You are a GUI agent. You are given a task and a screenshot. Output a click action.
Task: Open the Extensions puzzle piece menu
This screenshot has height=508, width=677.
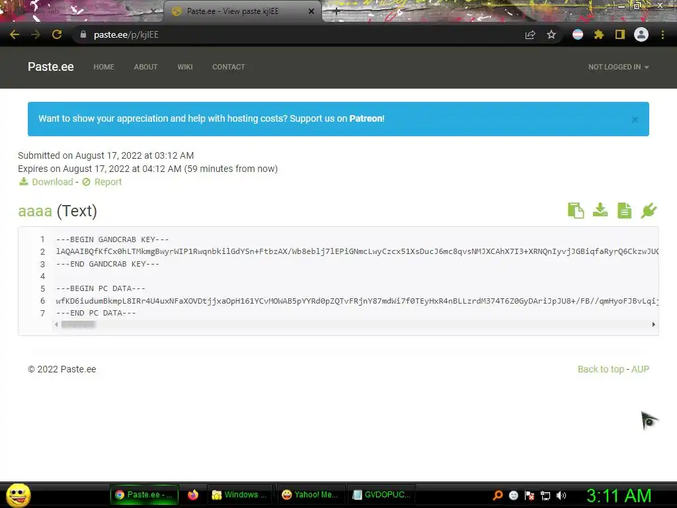[x=598, y=34]
